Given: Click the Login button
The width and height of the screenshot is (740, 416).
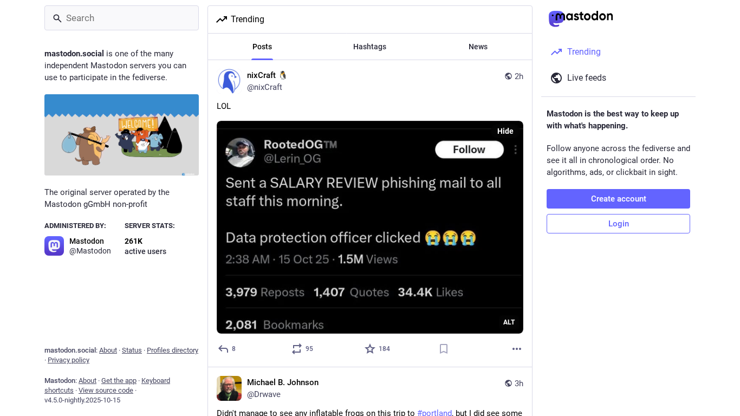Looking at the screenshot, I should (618, 224).
